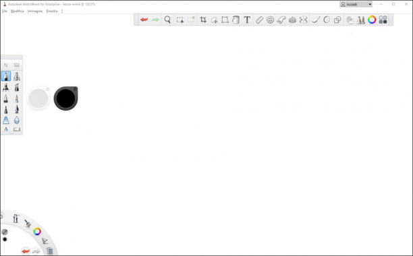
Task: Toggle Predictive Stroke circle icon
Action: coord(327,20)
